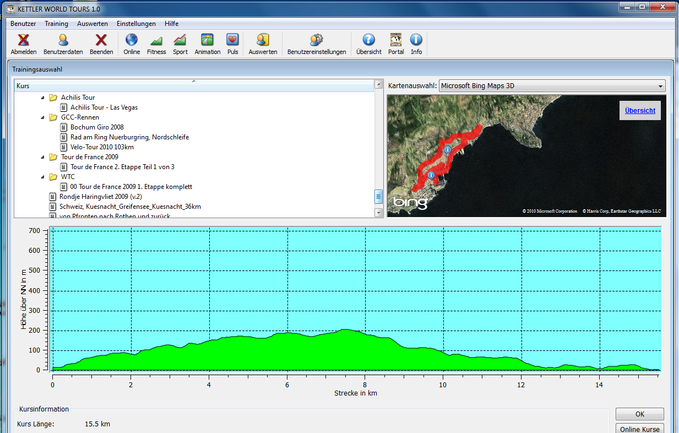The width and height of the screenshot is (679, 433).
Task: Collapse the Tour de France 2009 node
Action: tap(43, 157)
